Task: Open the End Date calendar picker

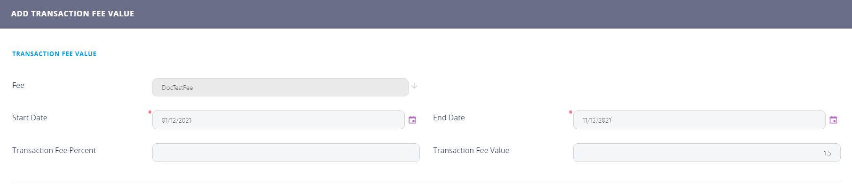Action: click(833, 120)
